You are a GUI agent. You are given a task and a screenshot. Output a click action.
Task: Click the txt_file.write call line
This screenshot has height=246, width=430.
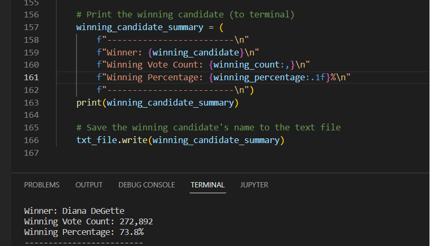(181, 140)
